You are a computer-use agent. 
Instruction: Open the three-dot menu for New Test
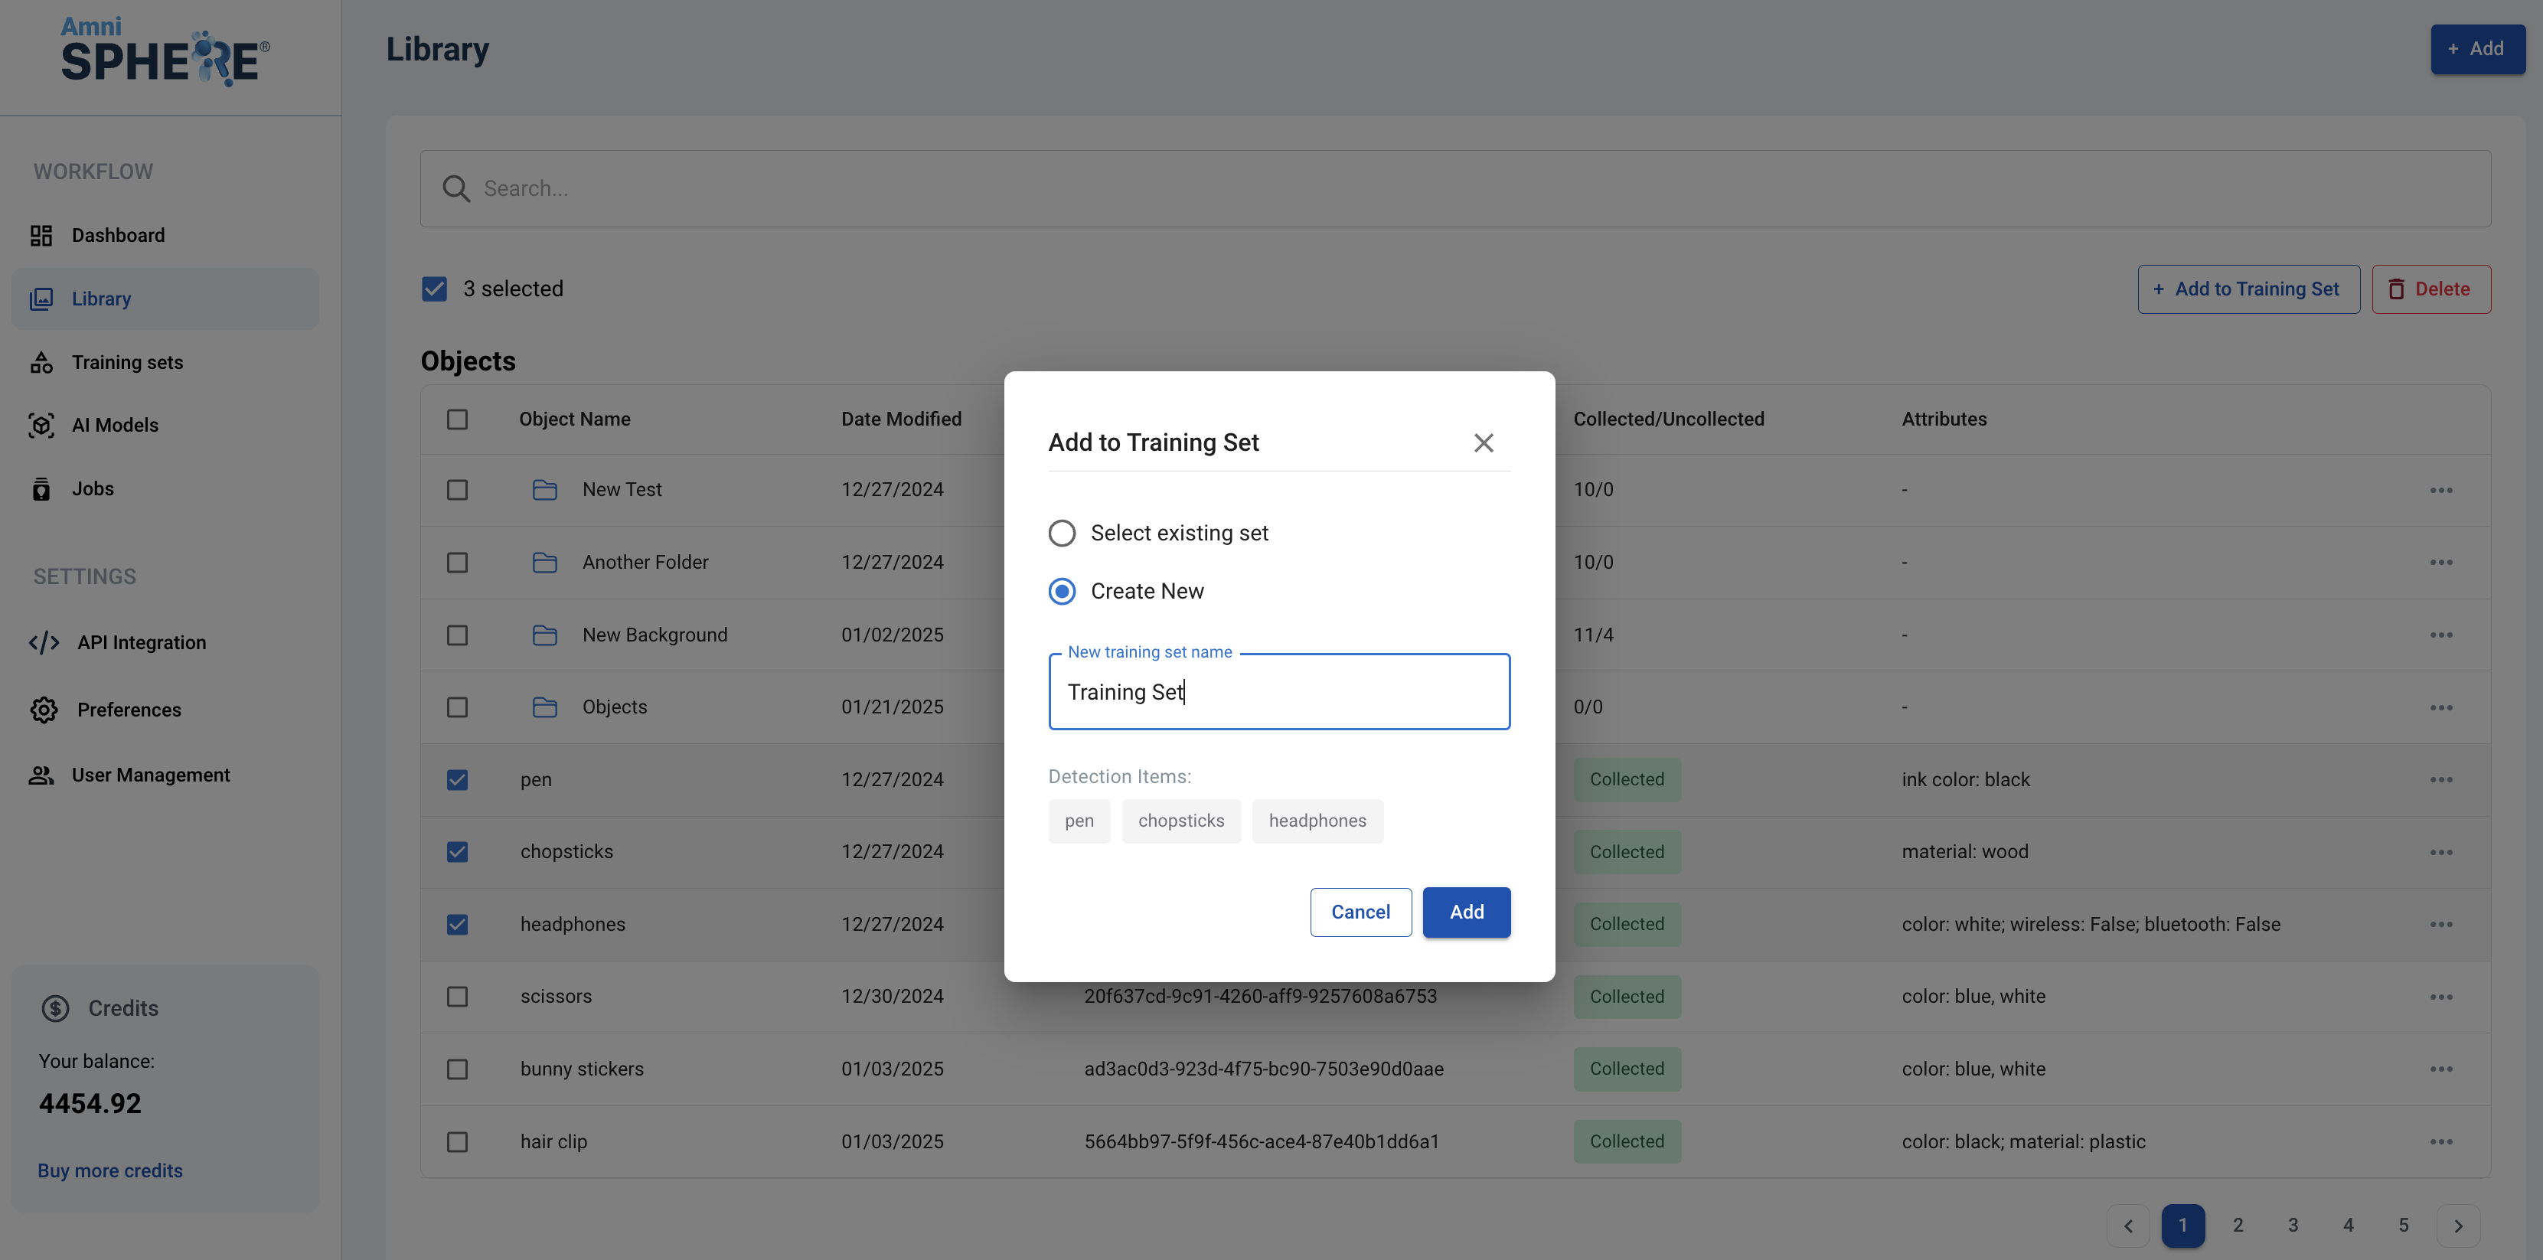coord(2440,490)
